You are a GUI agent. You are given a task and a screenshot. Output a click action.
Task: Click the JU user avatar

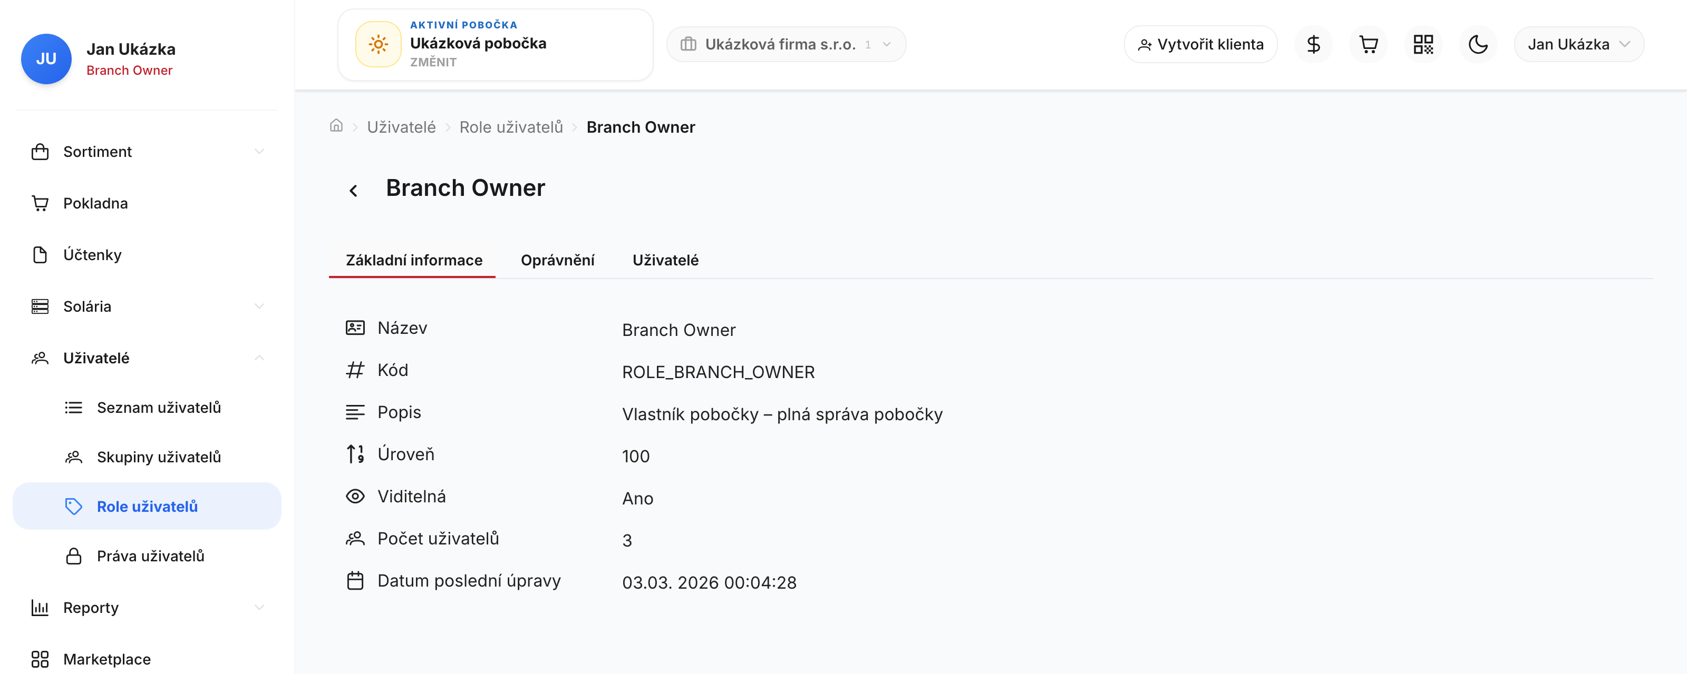[x=46, y=59]
